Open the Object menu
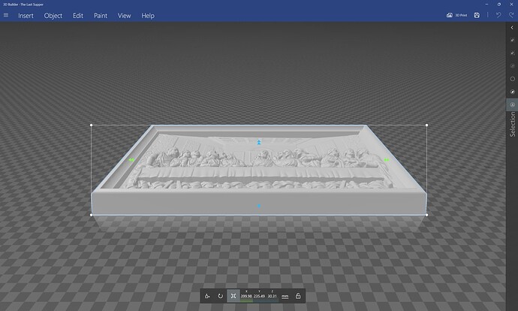The image size is (518, 311). click(x=53, y=16)
